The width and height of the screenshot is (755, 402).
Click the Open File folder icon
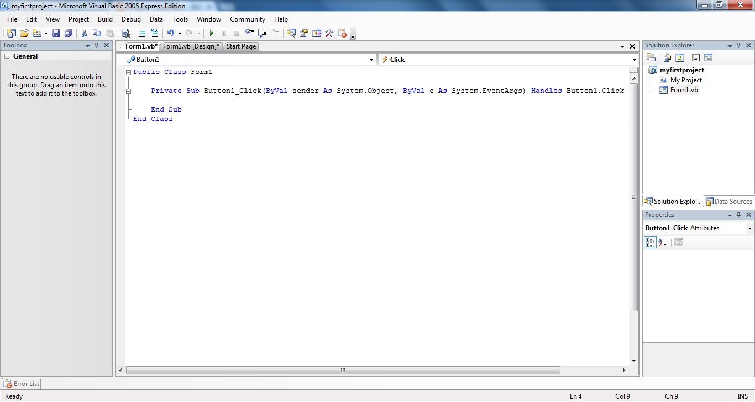click(24, 33)
